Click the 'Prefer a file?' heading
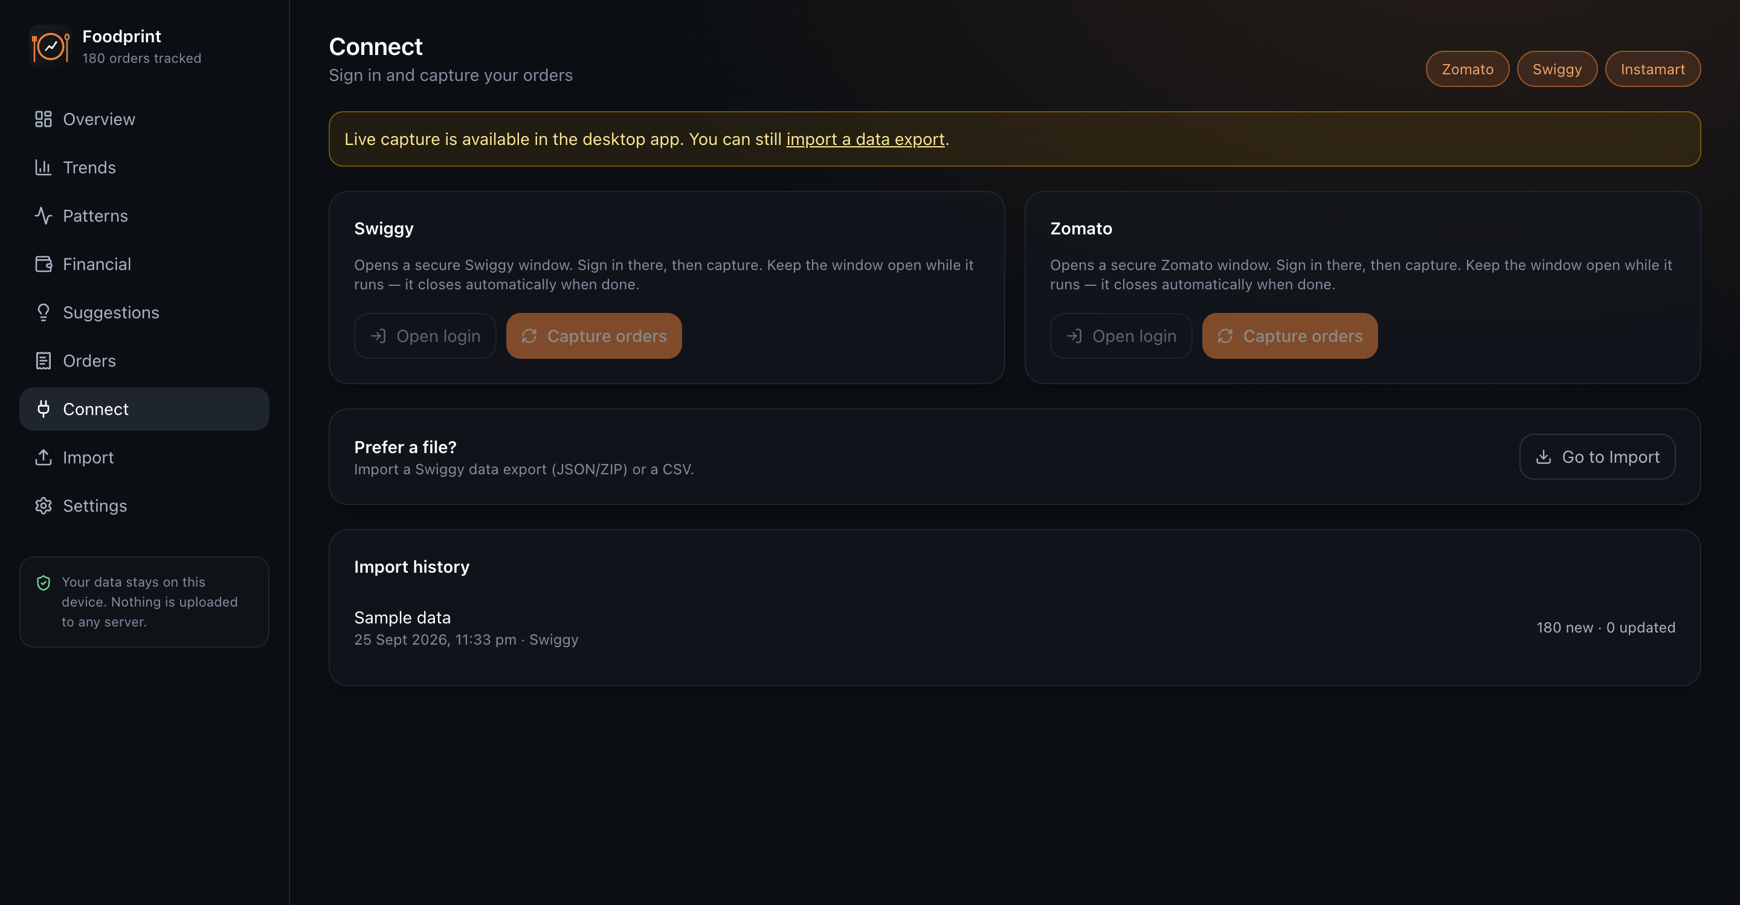Image resolution: width=1740 pixels, height=905 pixels. [x=405, y=447]
